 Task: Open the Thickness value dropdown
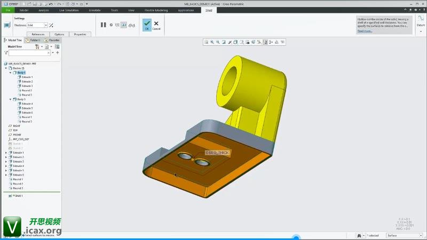[x=46, y=25]
